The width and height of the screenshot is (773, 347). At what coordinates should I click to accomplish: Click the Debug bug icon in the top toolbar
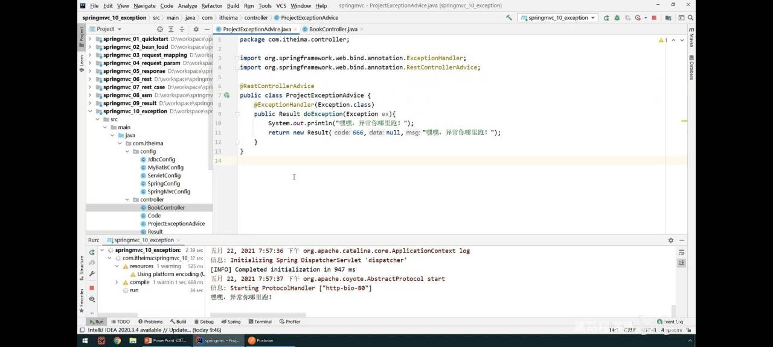pos(617,18)
